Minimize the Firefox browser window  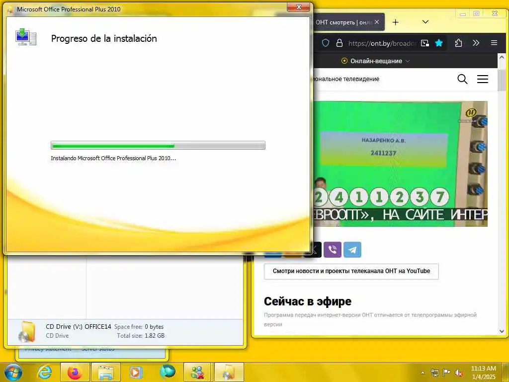point(463,13)
